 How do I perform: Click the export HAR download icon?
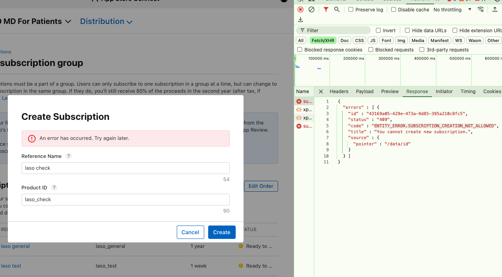pyautogui.click(x=300, y=20)
